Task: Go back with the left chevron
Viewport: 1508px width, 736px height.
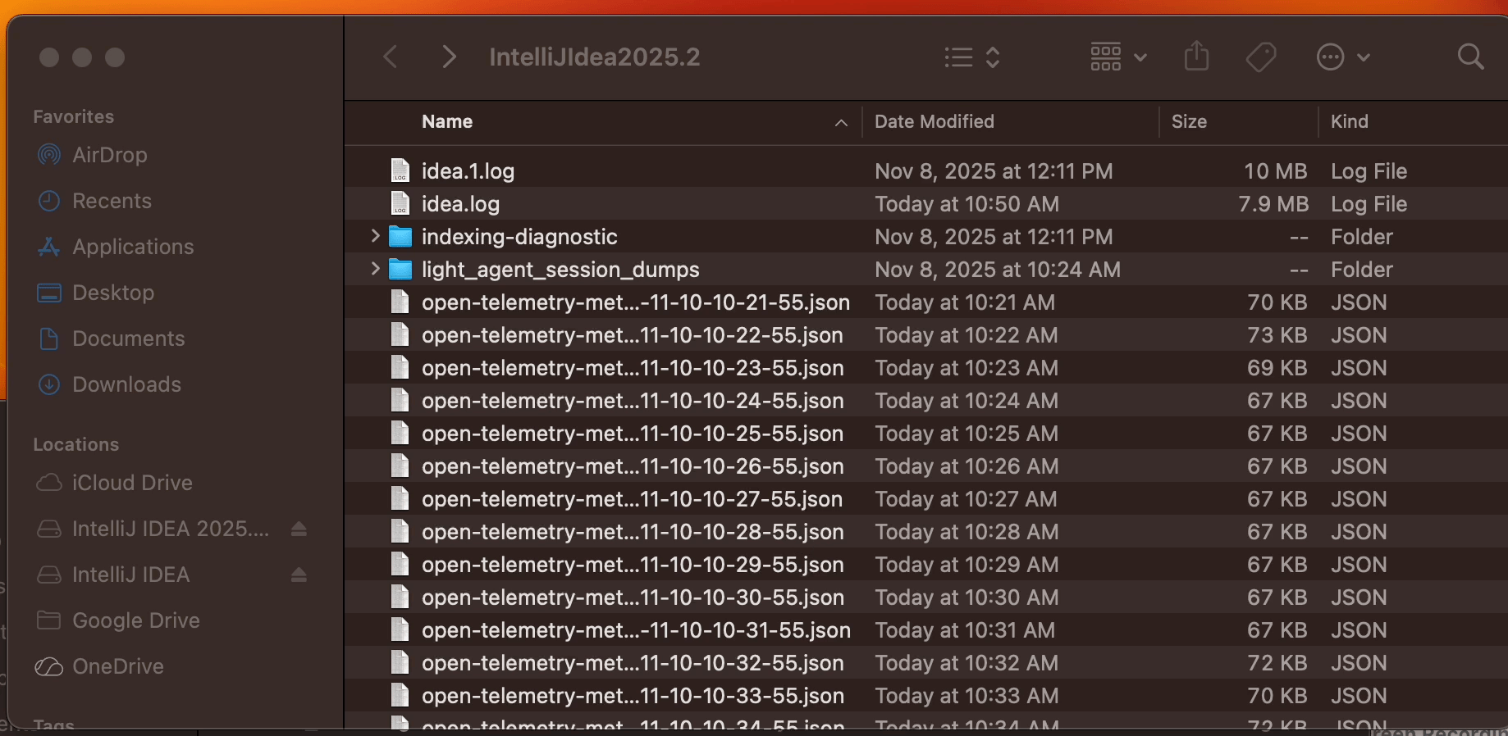Action: (391, 57)
